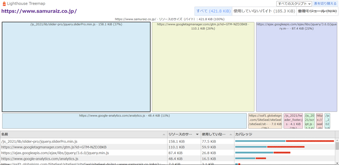Click the table vertical scrollbar thumb
The width and height of the screenshot is (339, 165).
coord(337,146)
